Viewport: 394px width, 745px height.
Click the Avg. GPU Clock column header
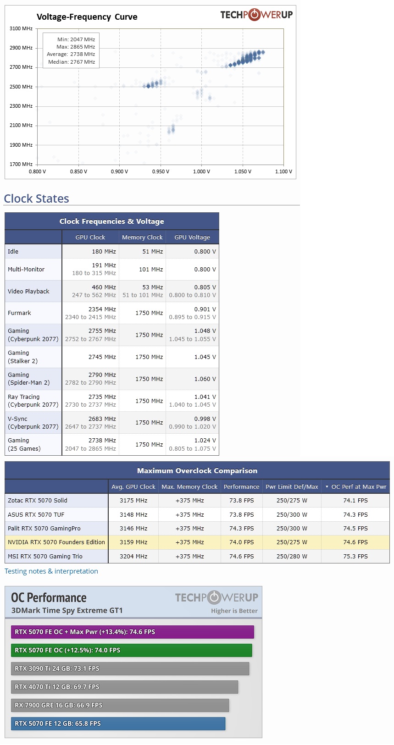(133, 486)
